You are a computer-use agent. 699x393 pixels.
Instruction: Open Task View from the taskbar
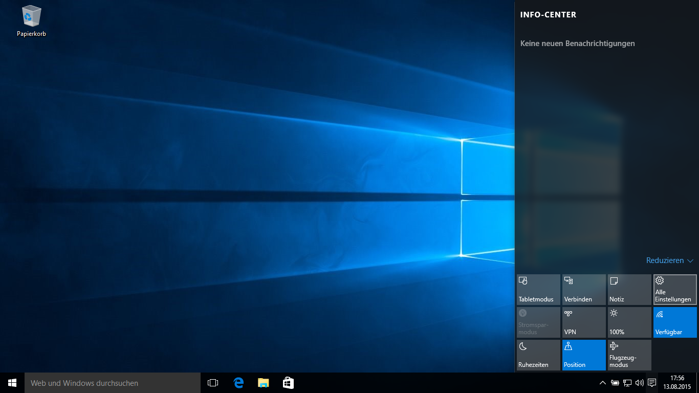213,383
